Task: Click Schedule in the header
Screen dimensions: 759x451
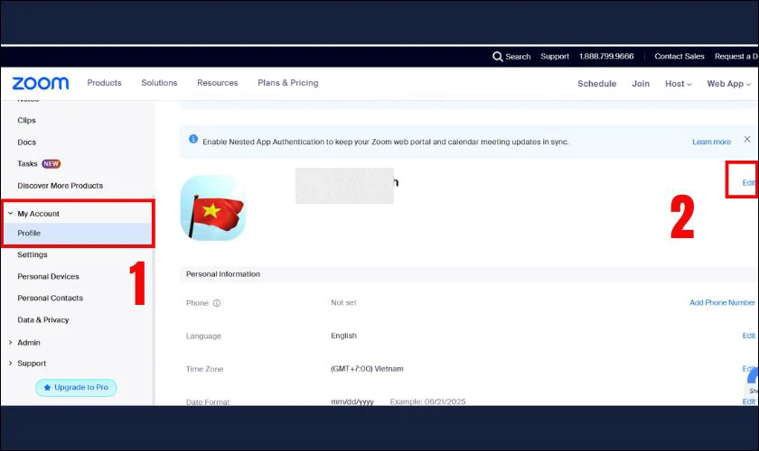Action: tap(597, 84)
